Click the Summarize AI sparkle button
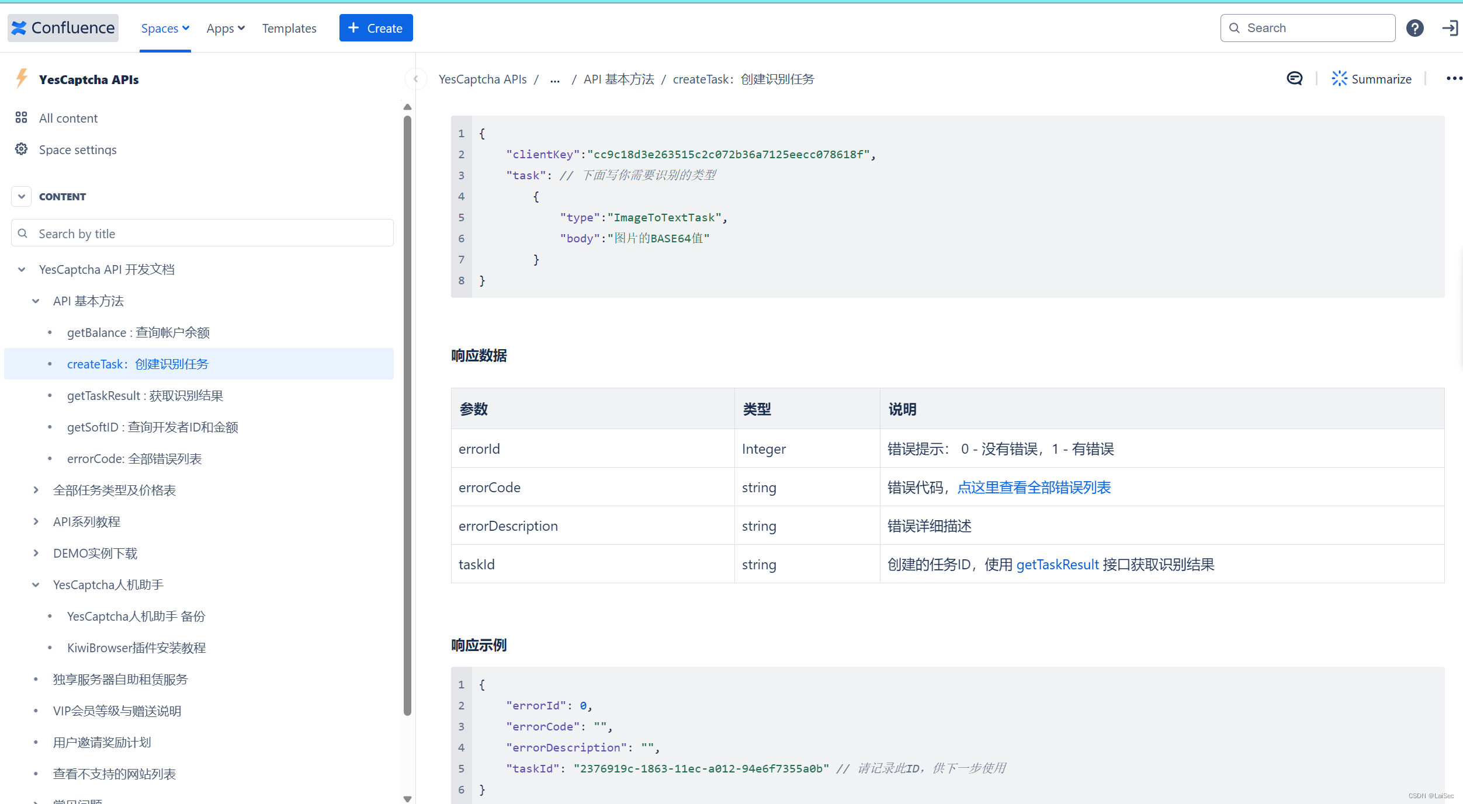This screenshot has width=1463, height=804. [1371, 79]
